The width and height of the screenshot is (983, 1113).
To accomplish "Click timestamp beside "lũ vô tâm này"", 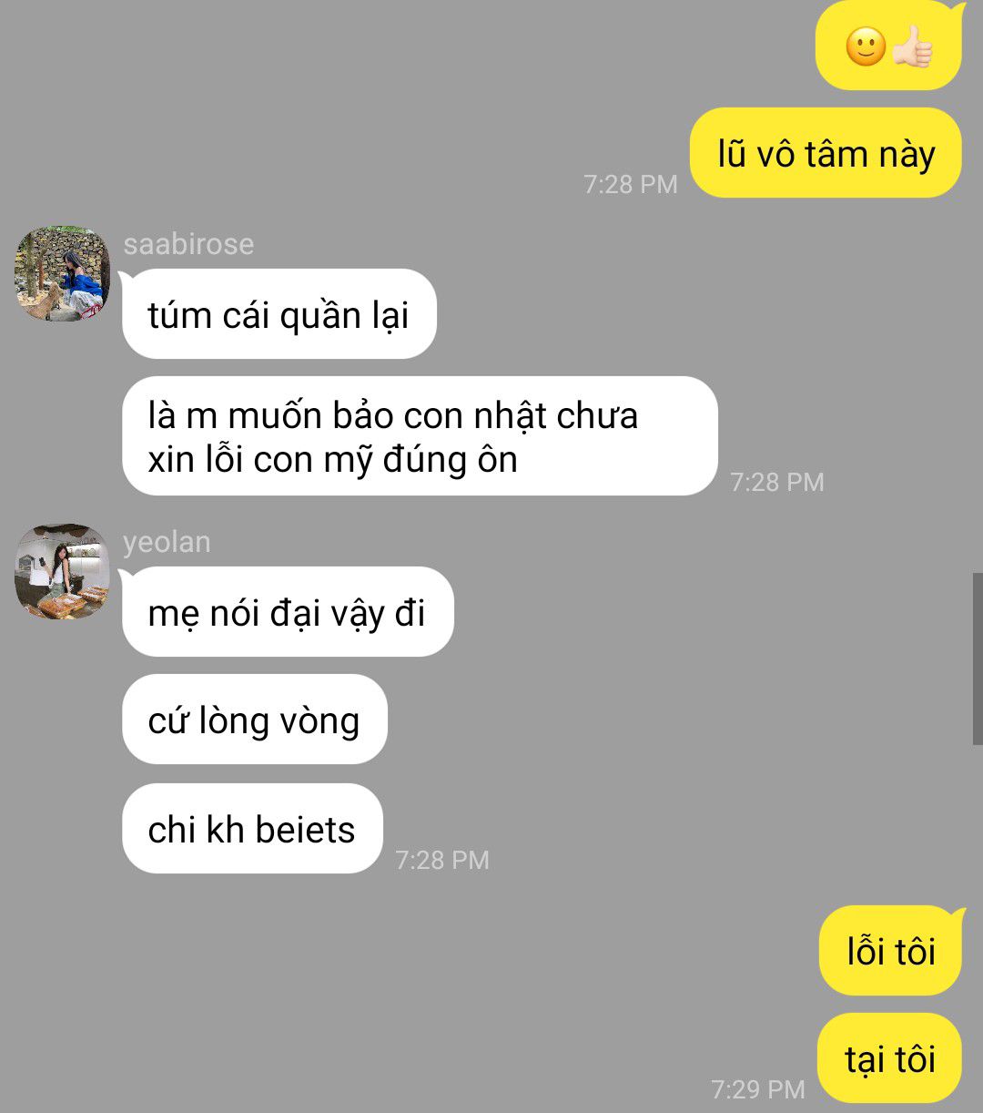I will coord(631,184).
